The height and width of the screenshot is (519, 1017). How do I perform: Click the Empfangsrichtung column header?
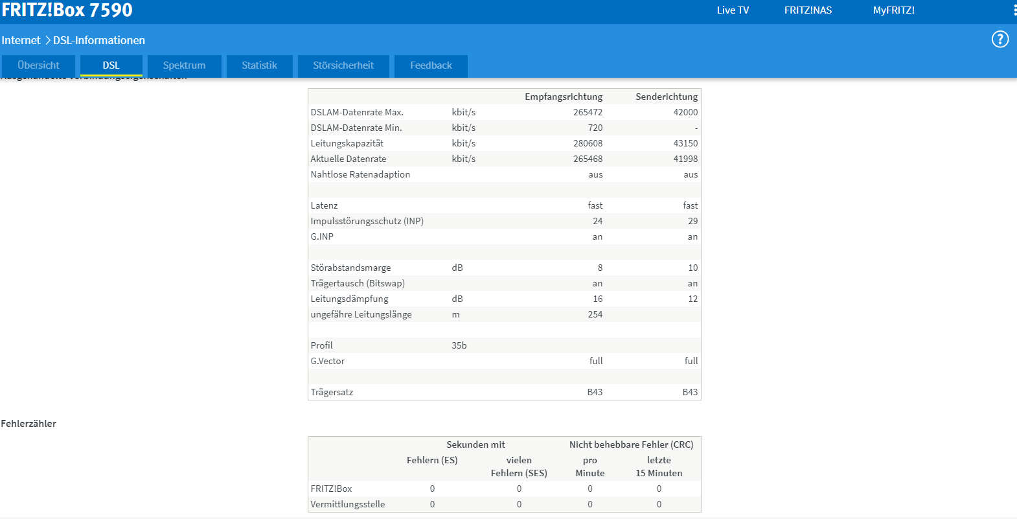point(564,97)
